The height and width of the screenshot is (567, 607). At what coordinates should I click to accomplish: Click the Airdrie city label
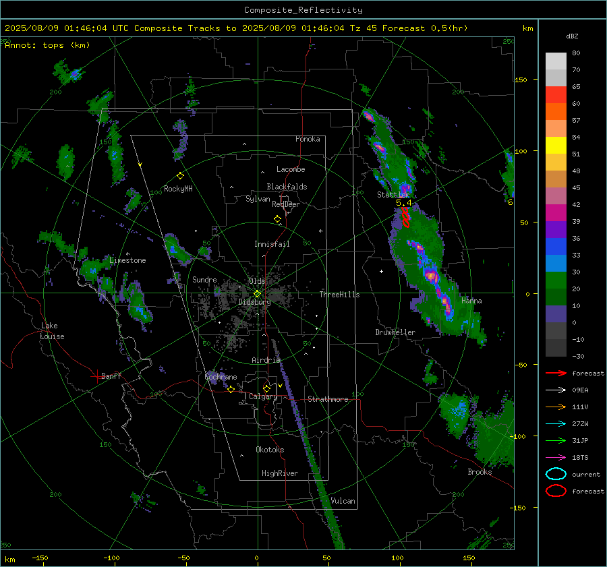pos(266,360)
